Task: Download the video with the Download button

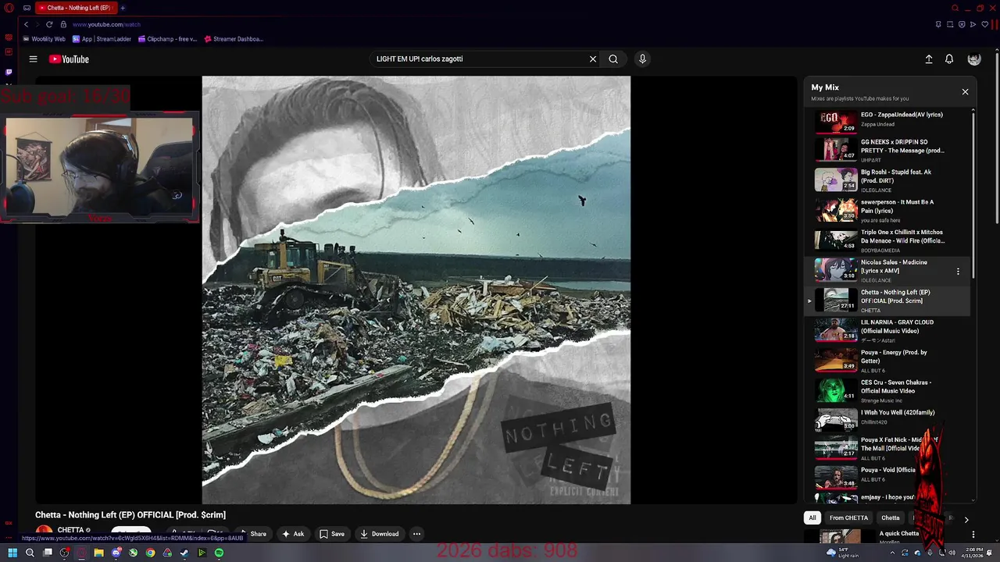Action: click(x=380, y=534)
